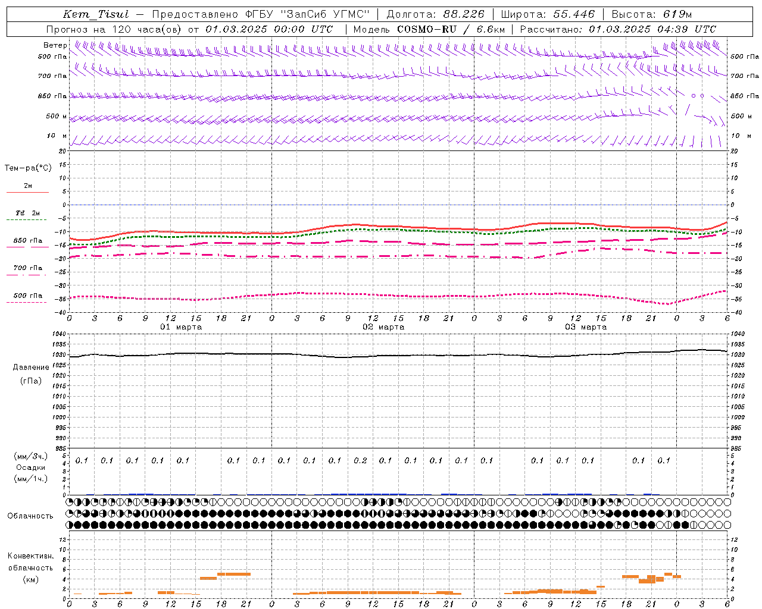762x609 pixels.
Task: Click the 10 м wind level label on left axis
Action: click(x=57, y=136)
